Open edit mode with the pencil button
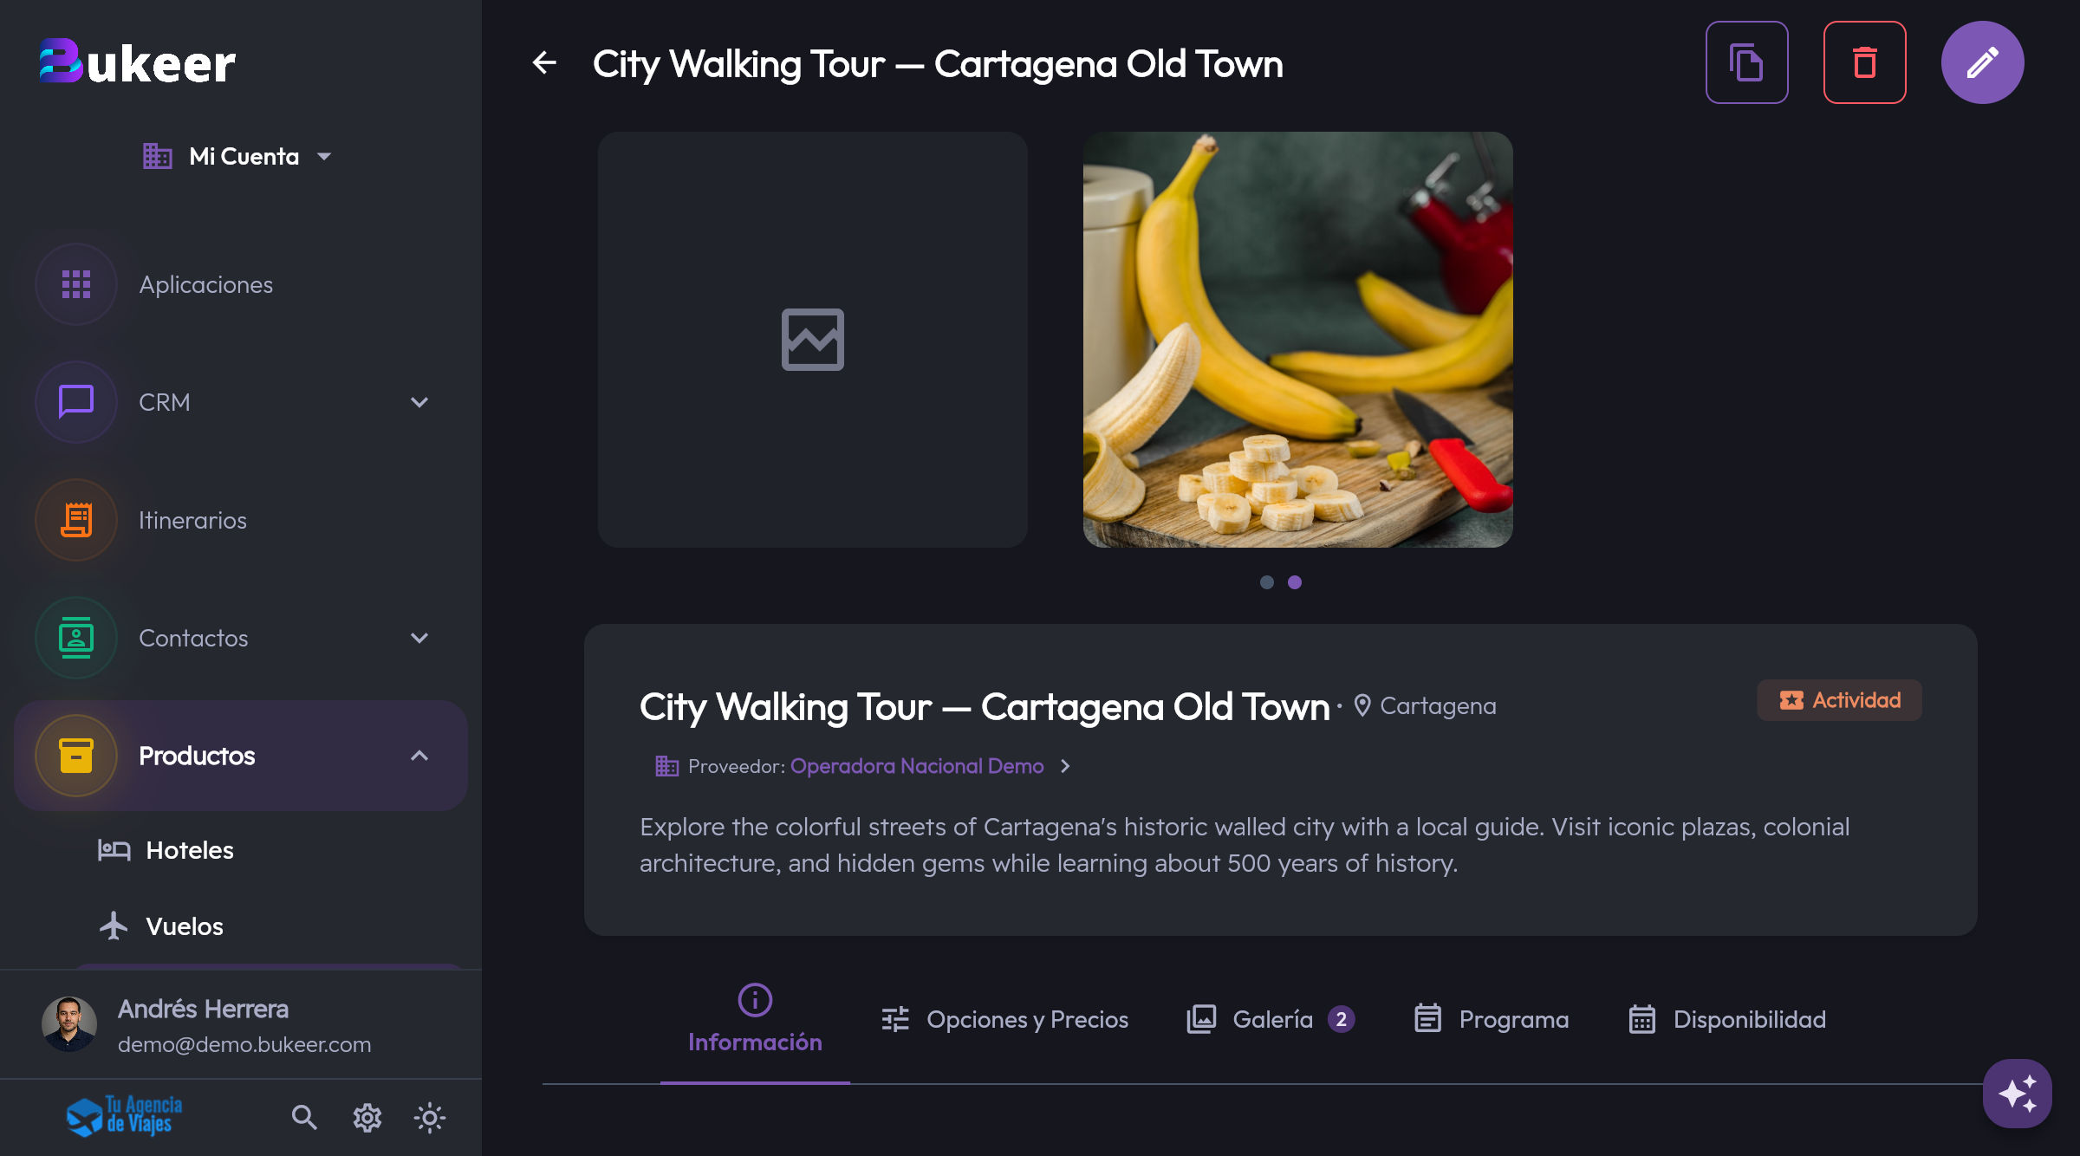Image resolution: width=2080 pixels, height=1156 pixels. (x=1982, y=62)
